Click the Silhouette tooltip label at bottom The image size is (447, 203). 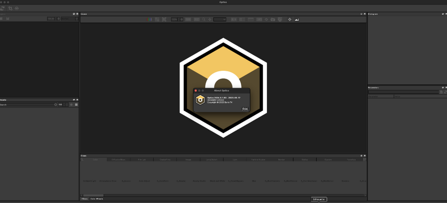[x=319, y=200]
